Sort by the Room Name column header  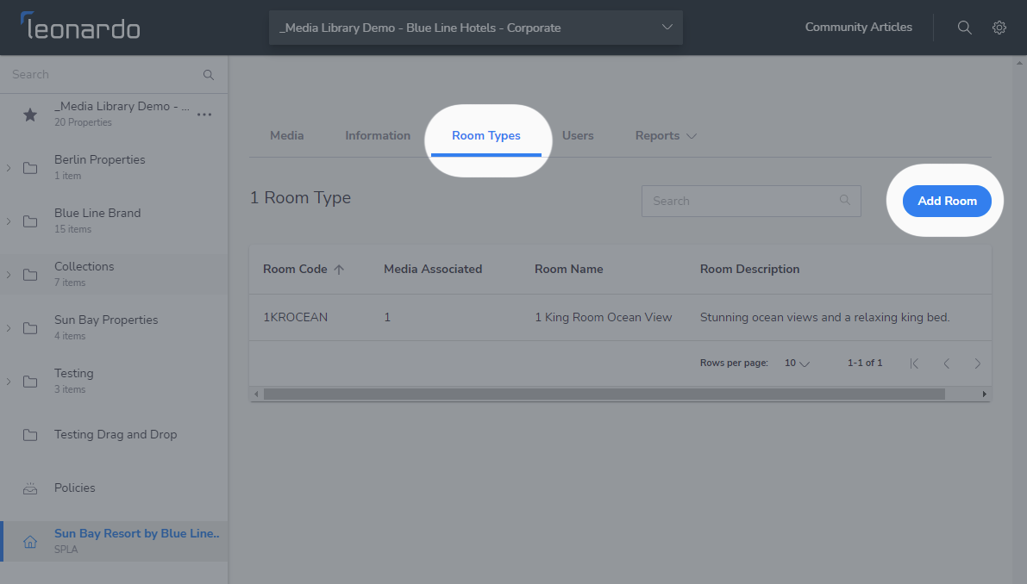(x=568, y=269)
